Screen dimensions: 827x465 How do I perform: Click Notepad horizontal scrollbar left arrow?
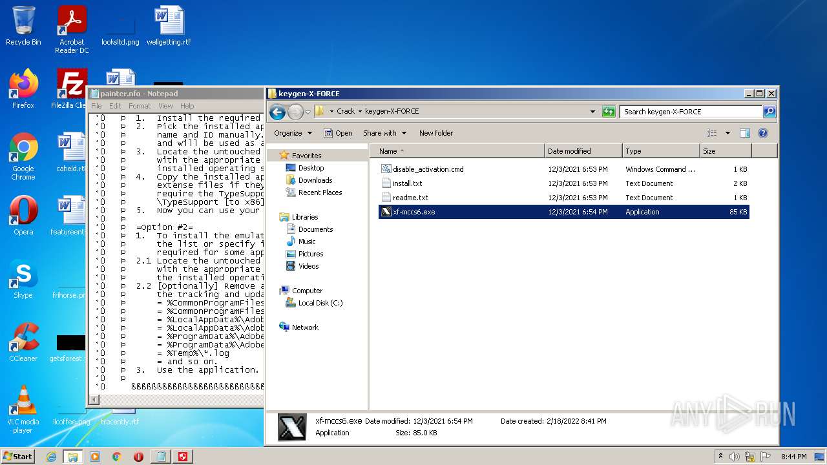94,400
